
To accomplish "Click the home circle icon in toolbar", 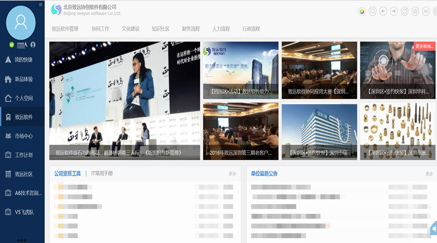I will pos(415,12).
